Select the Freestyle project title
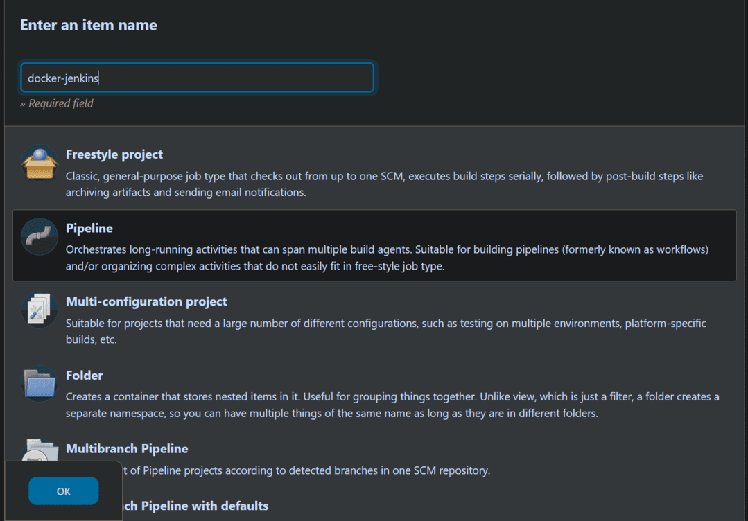This screenshot has height=521, width=748. pyautogui.click(x=114, y=154)
